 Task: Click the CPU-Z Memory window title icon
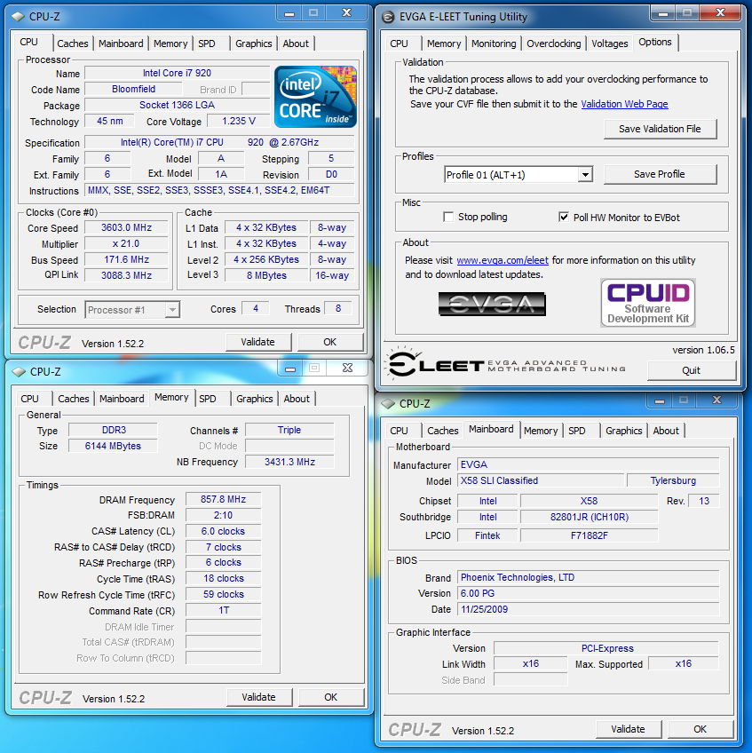pos(18,371)
